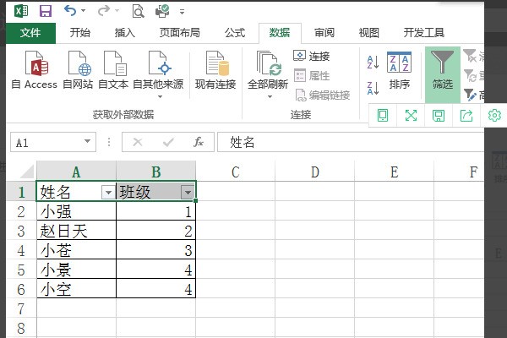Expand 自其他来源 data sources
This screenshot has height=338, width=507.
(x=158, y=74)
